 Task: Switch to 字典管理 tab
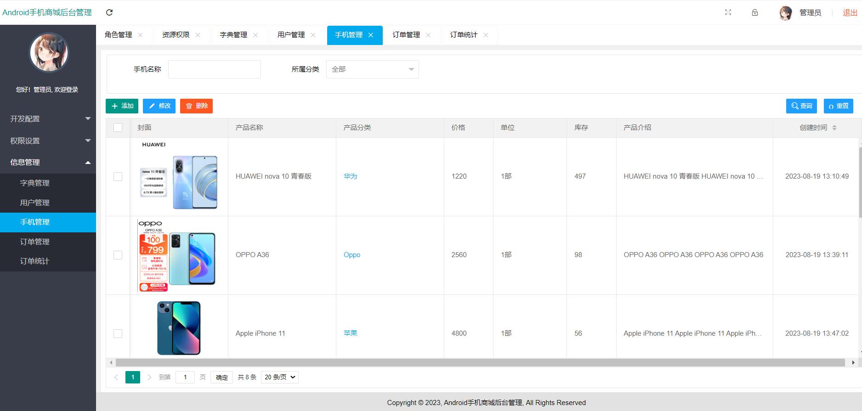233,35
